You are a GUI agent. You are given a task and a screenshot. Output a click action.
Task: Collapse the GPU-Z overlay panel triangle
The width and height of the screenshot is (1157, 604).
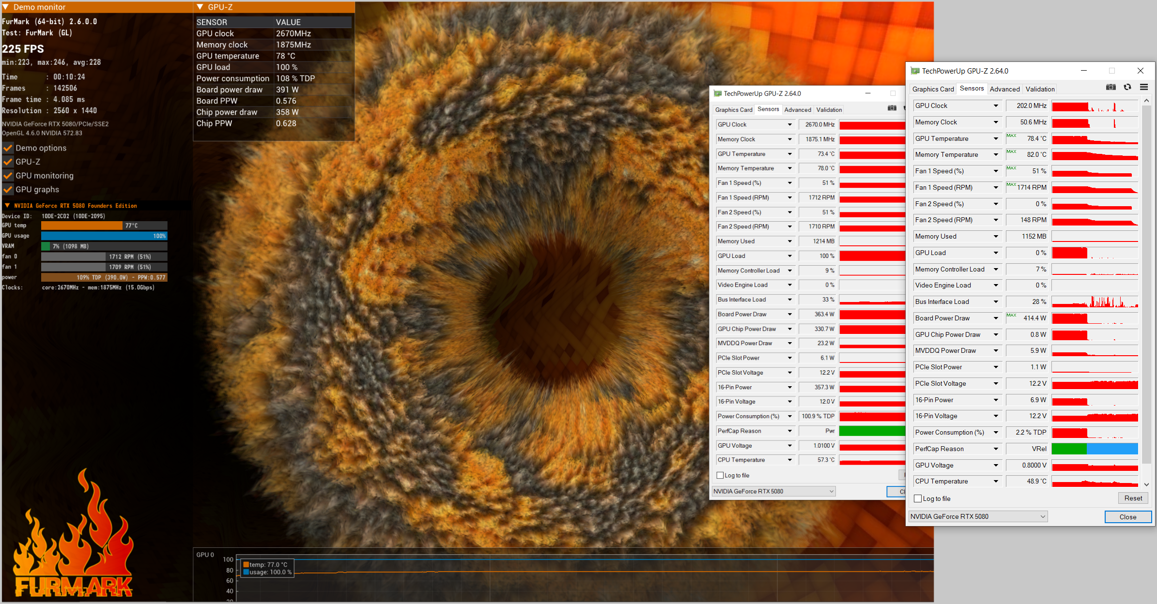(200, 7)
